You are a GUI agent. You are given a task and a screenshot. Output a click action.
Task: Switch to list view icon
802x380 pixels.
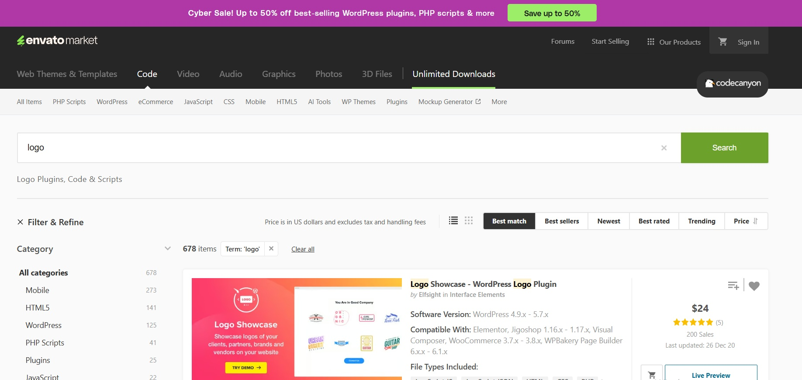pos(453,221)
